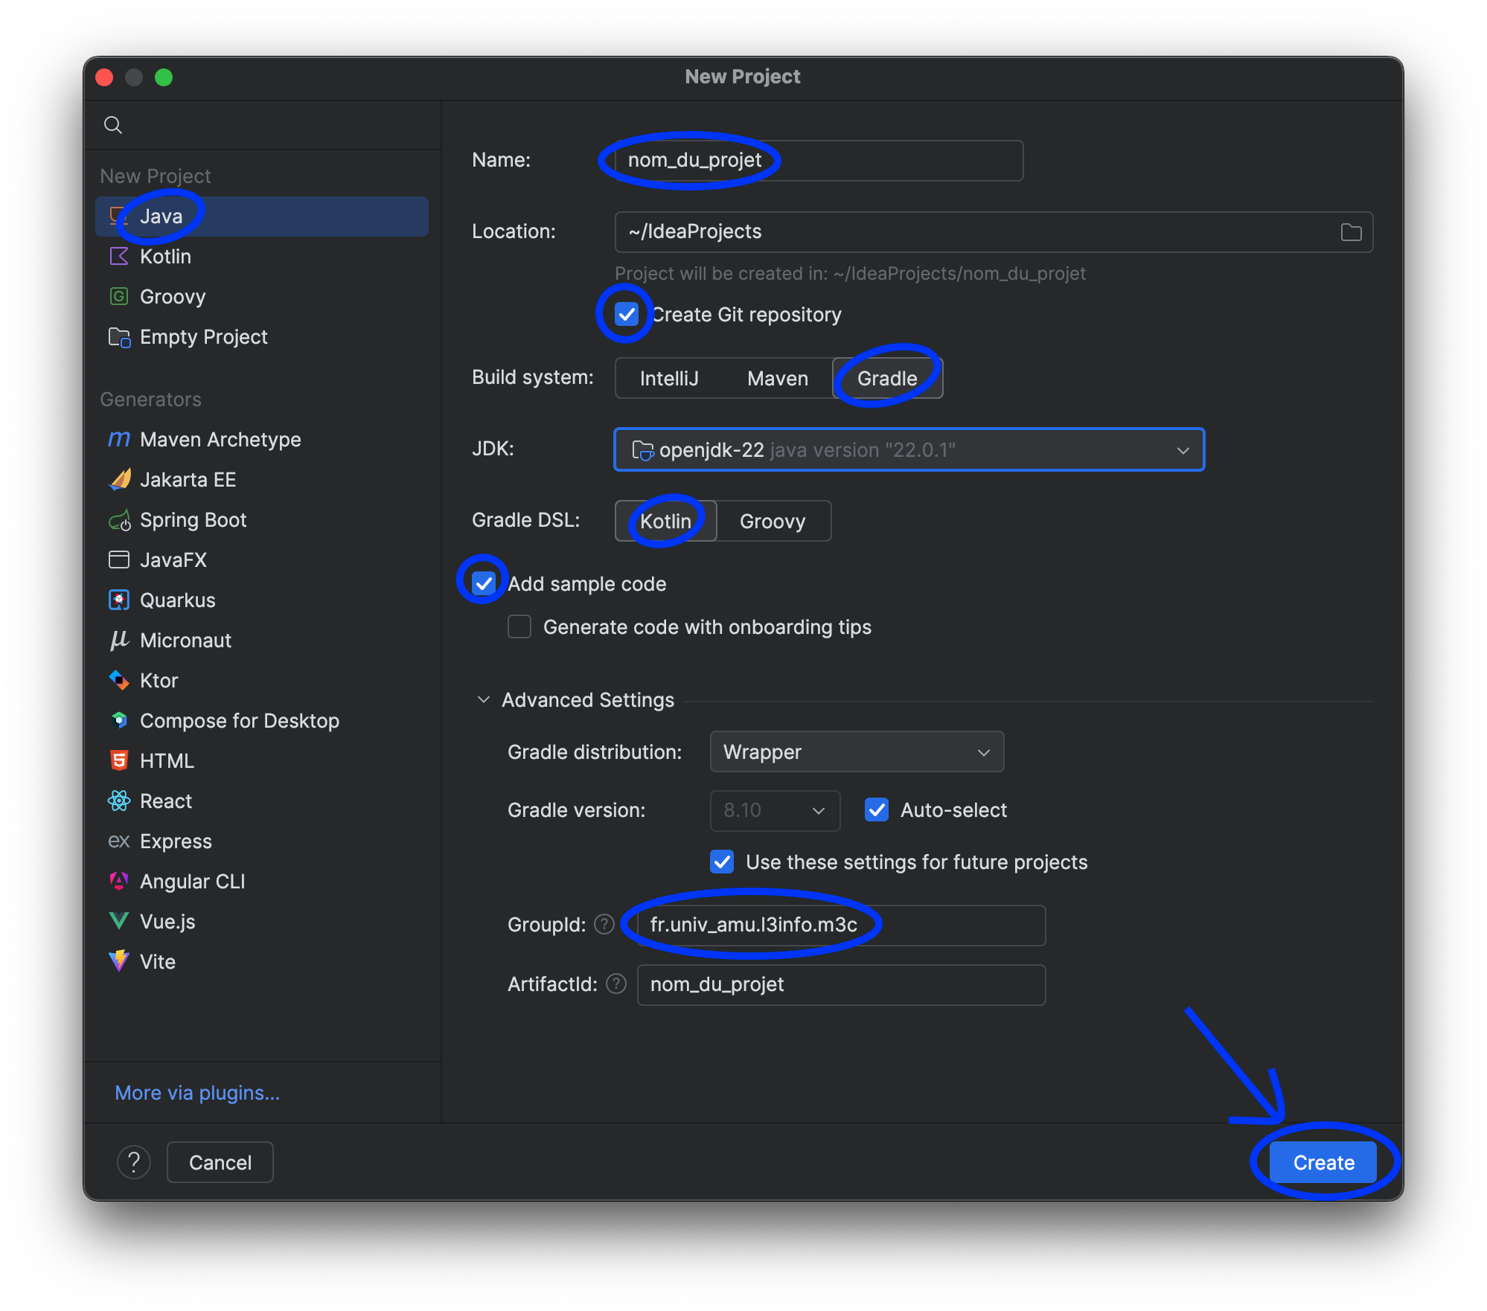
Task: Select IntelliJ build system
Action: (x=669, y=378)
